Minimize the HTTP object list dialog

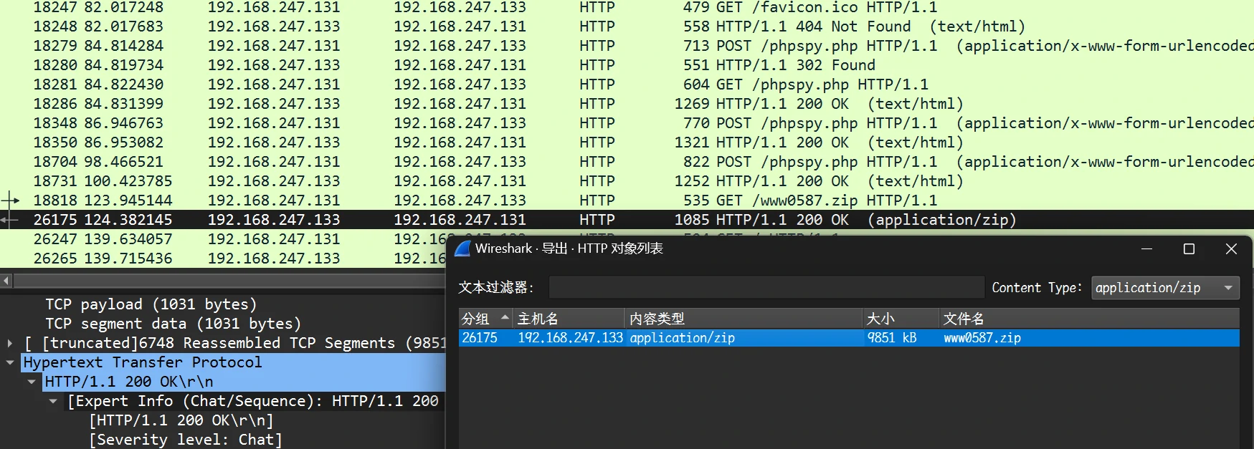point(1146,248)
